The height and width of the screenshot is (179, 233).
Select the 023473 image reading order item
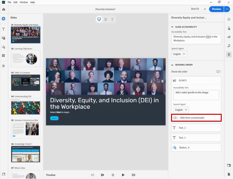coord(196,81)
